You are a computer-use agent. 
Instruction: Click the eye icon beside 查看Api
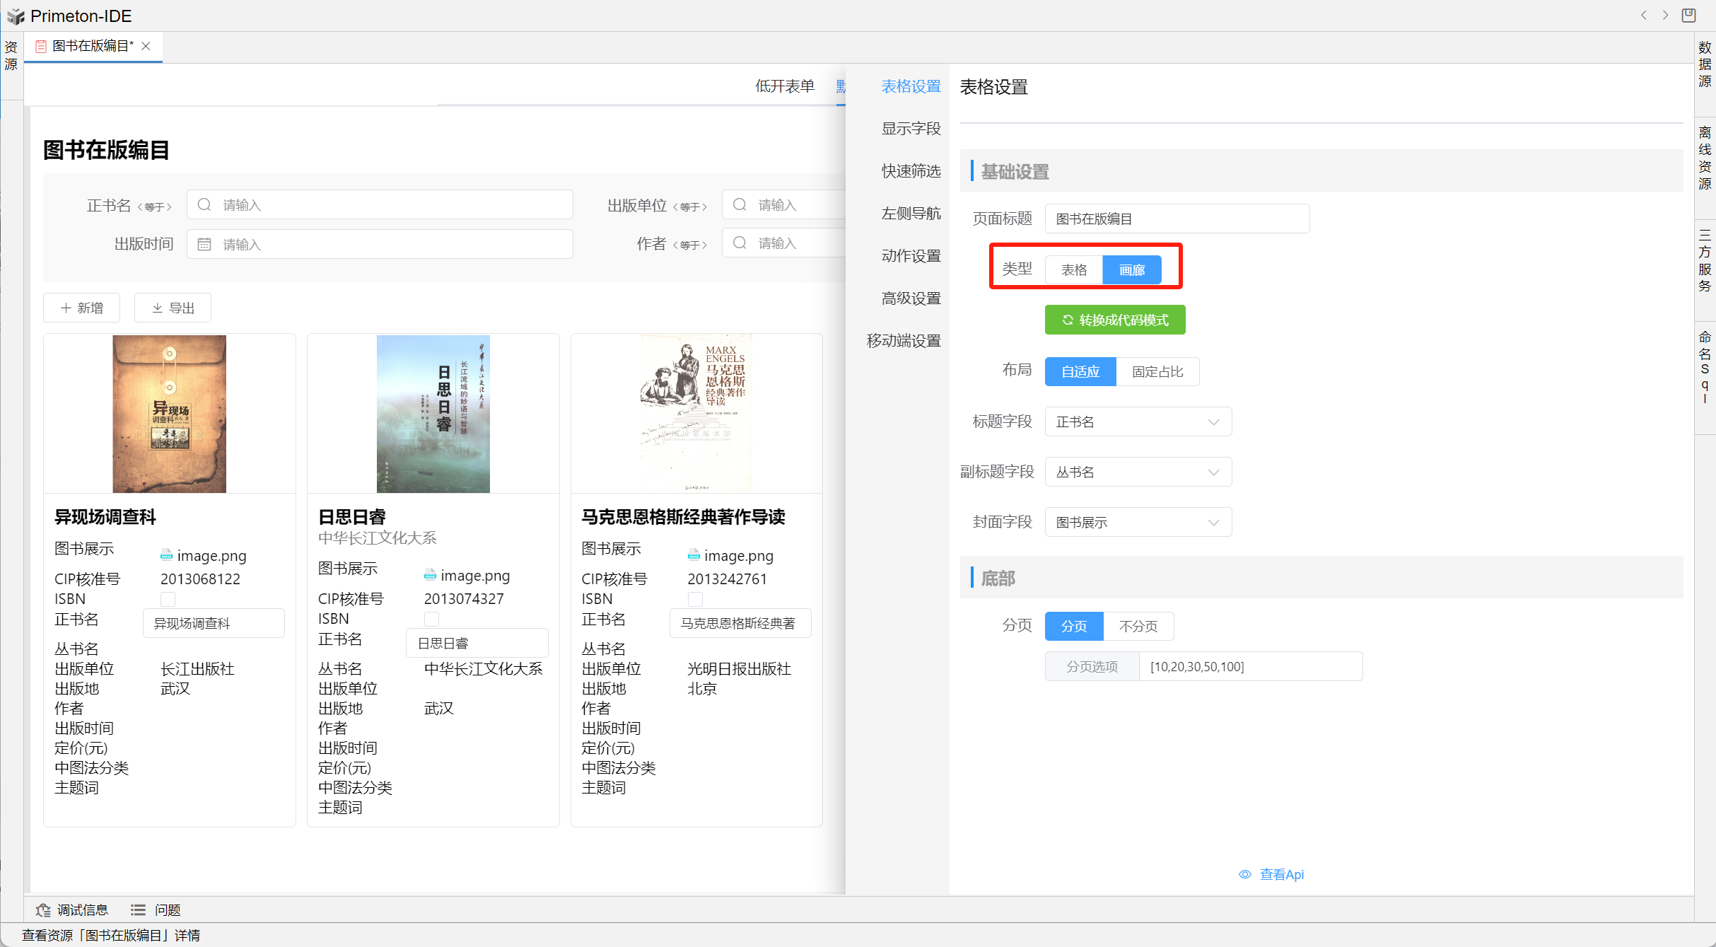pyautogui.click(x=1245, y=875)
